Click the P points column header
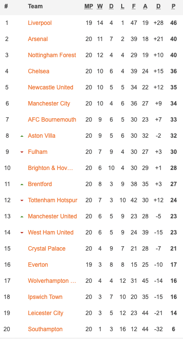Viewport: 183px width, 339px height. (174, 6)
